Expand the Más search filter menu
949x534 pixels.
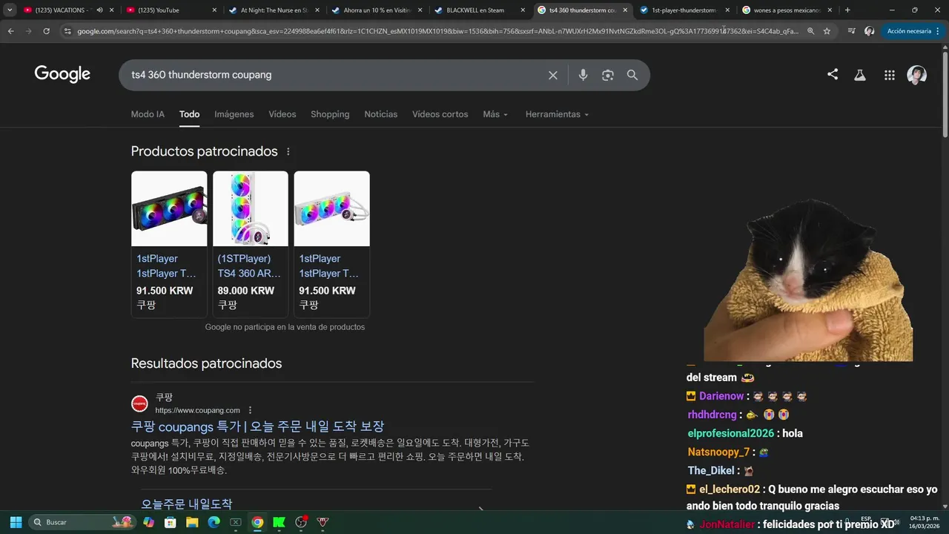[495, 114]
